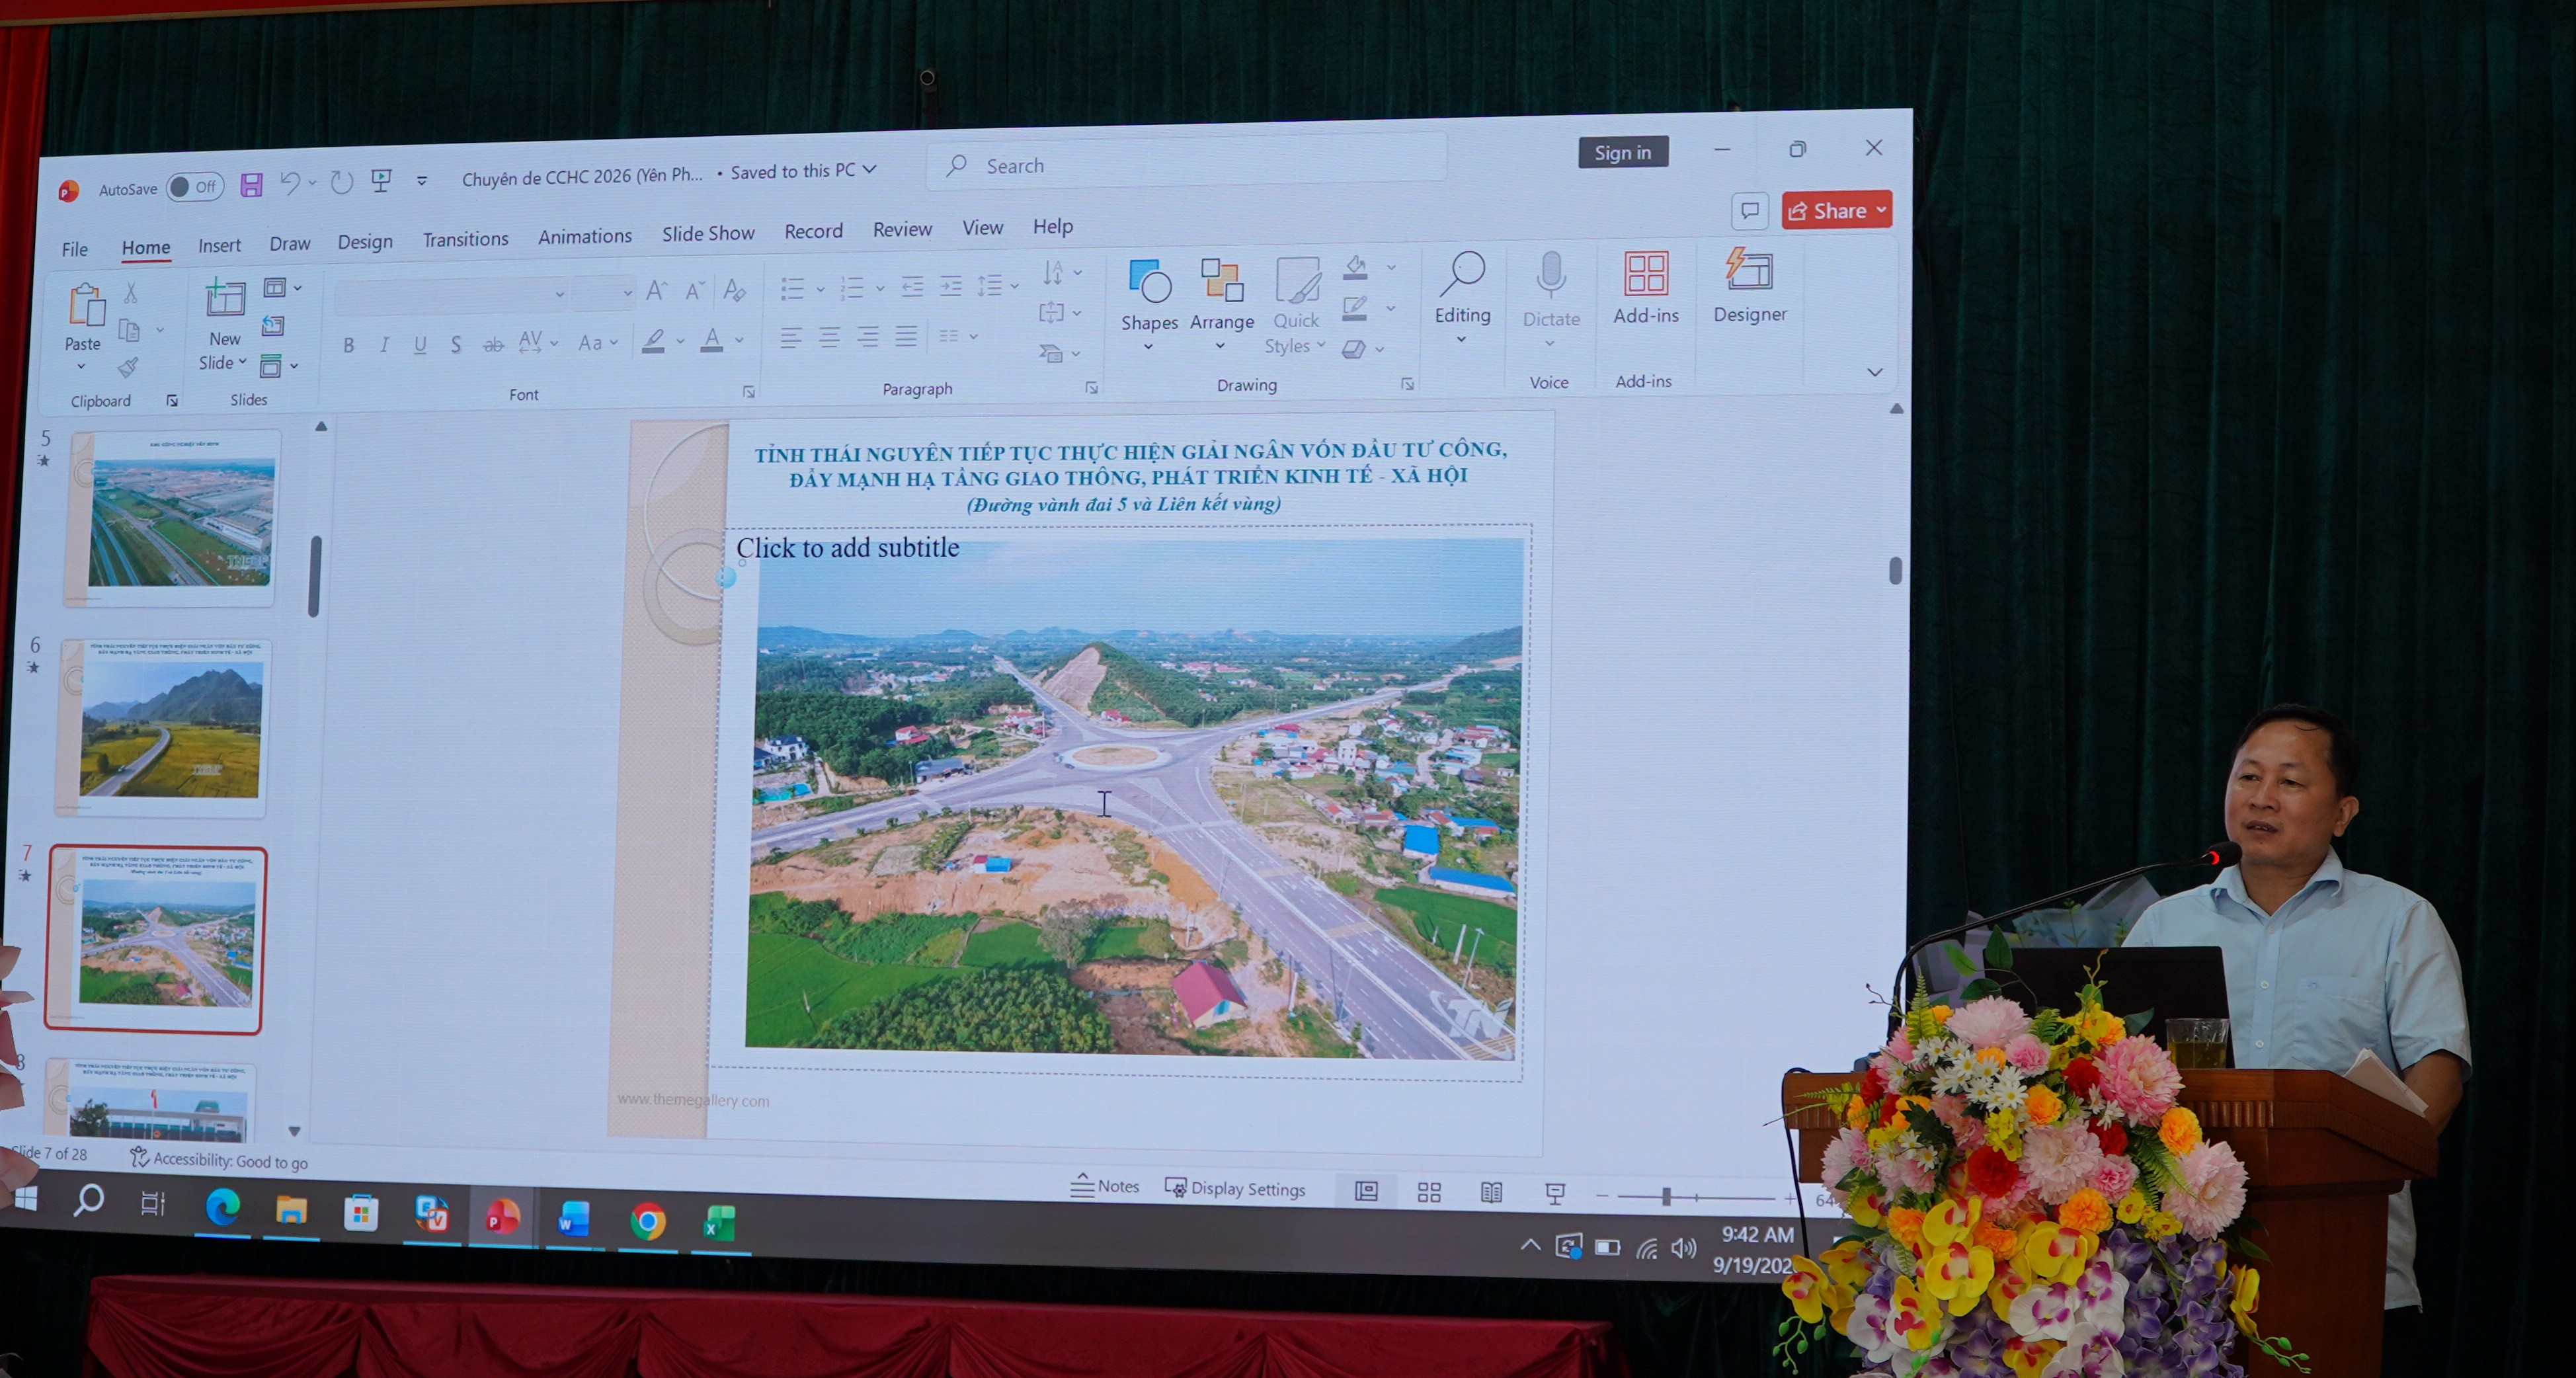
Task: Toggle Italic formatting
Action: click(x=384, y=345)
